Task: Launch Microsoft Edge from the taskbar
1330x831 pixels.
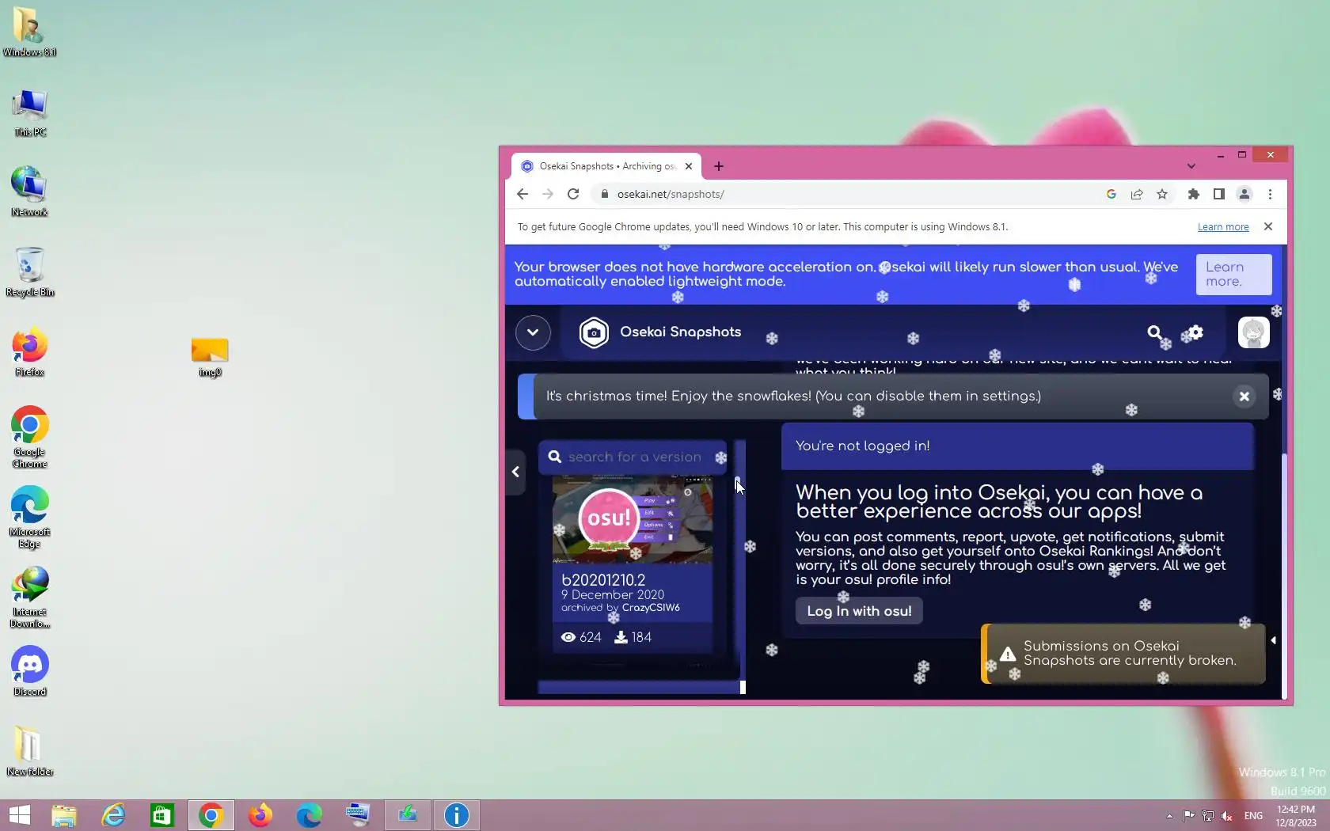Action: (x=310, y=815)
